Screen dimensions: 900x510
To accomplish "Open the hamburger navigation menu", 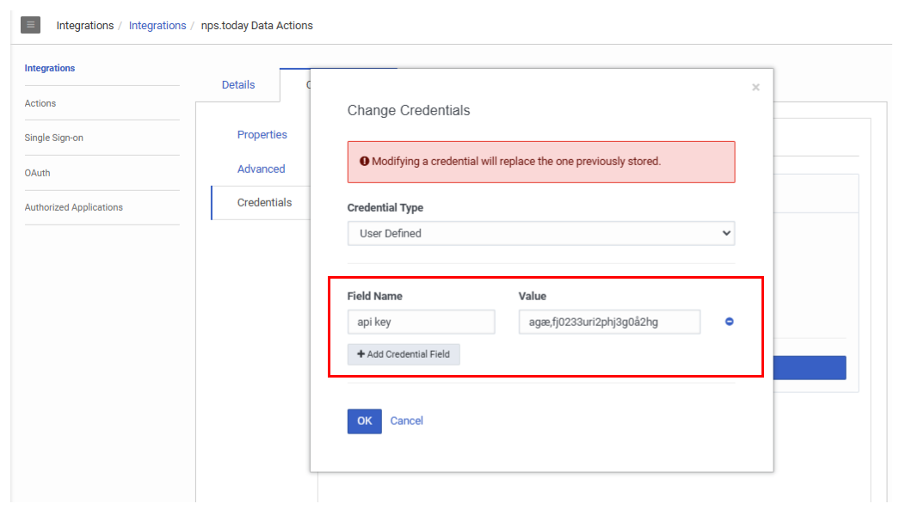I will 30,24.
